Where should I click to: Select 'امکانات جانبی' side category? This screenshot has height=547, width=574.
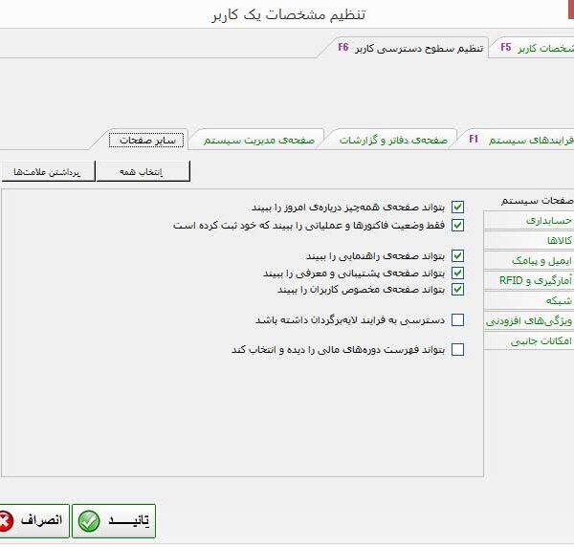tap(529, 341)
